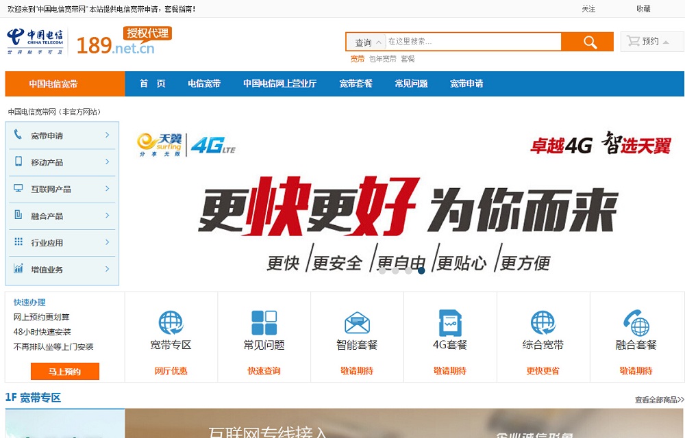Open the 常见问题 navigation item
This screenshot has width=685, height=438.
pyautogui.click(x=411, y=83)
